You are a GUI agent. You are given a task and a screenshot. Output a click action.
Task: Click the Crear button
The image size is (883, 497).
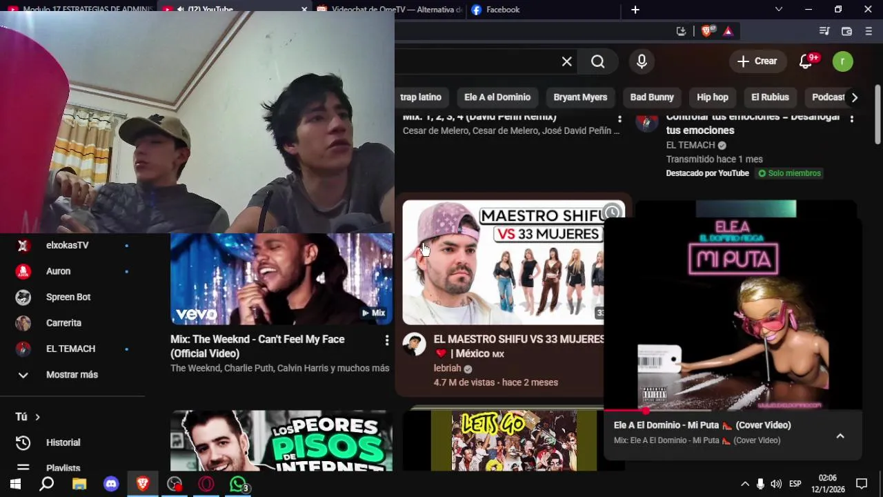click(757, 61)
